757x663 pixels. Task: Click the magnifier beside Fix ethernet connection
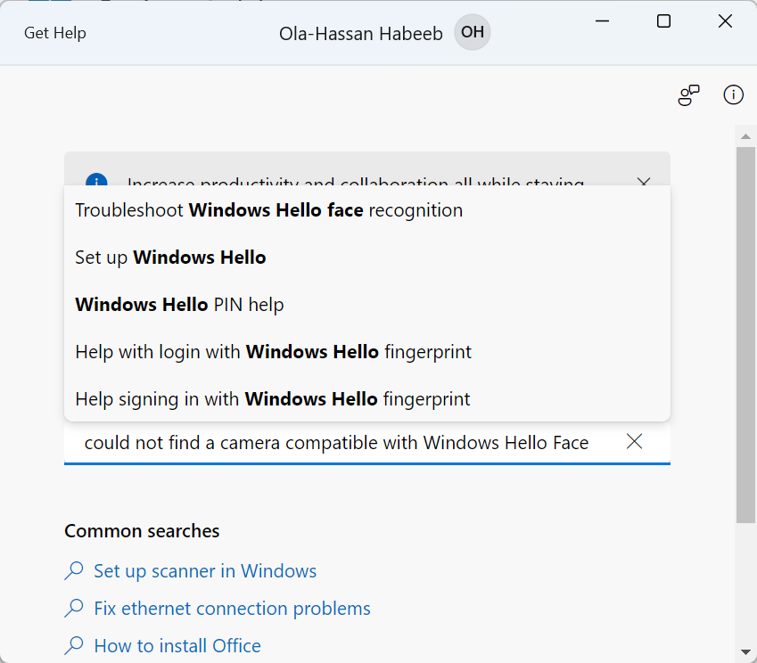pos(74,608)
